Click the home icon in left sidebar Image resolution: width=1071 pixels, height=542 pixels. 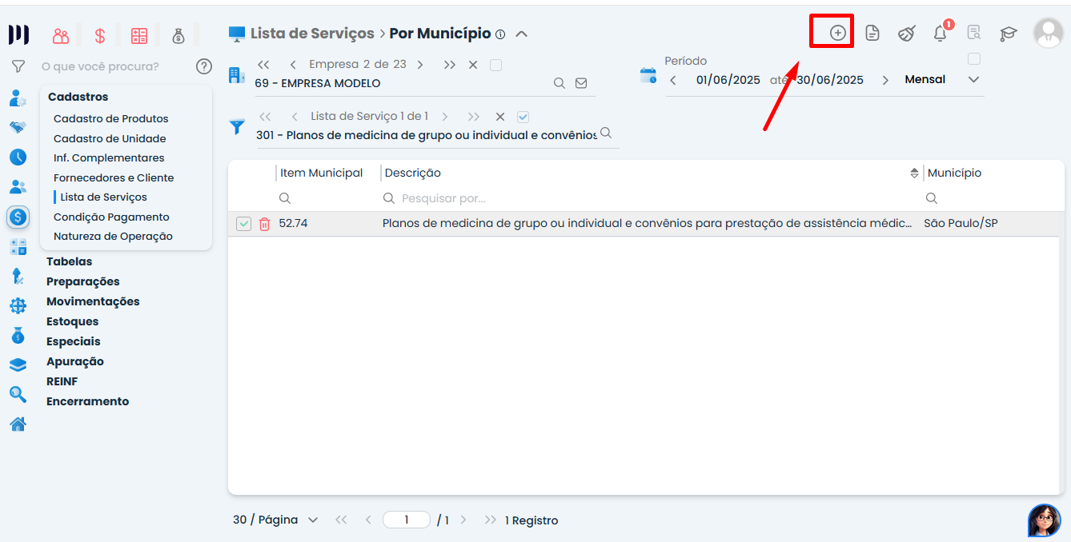tap(18, 424)
